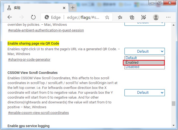
Task: Open the #enable-cssom-view-scroll-coordinates link
Action: 38,113
